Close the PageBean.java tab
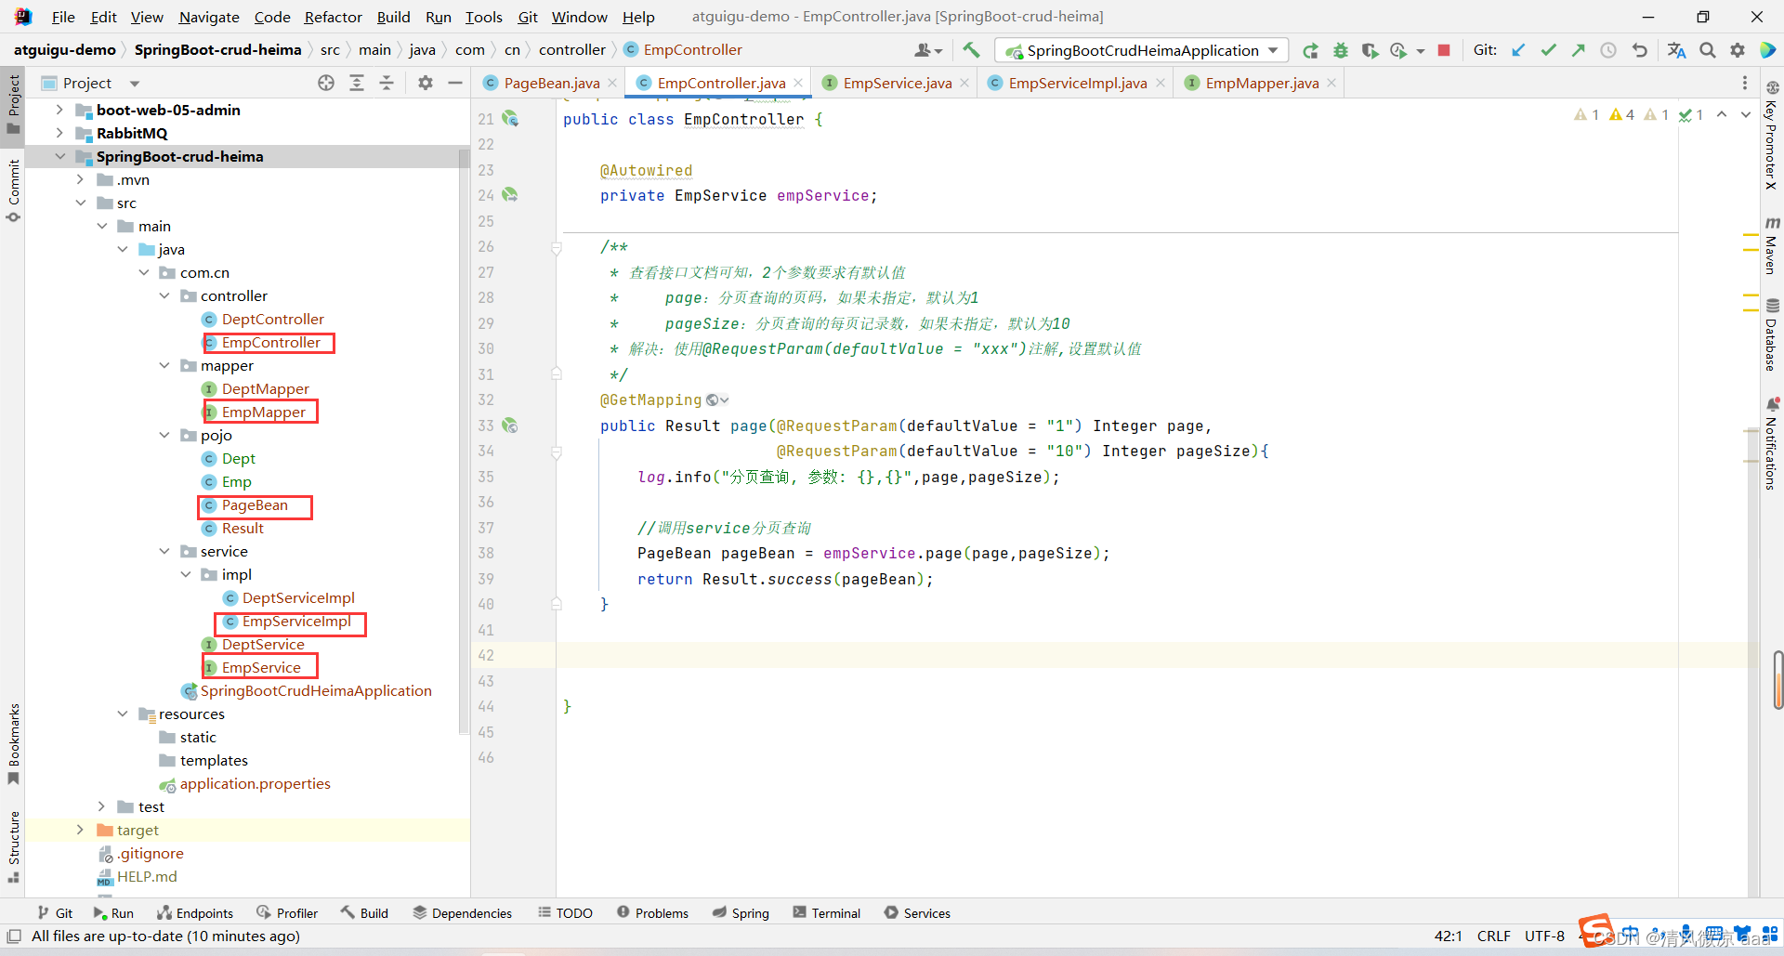 [x=612, y=83]
